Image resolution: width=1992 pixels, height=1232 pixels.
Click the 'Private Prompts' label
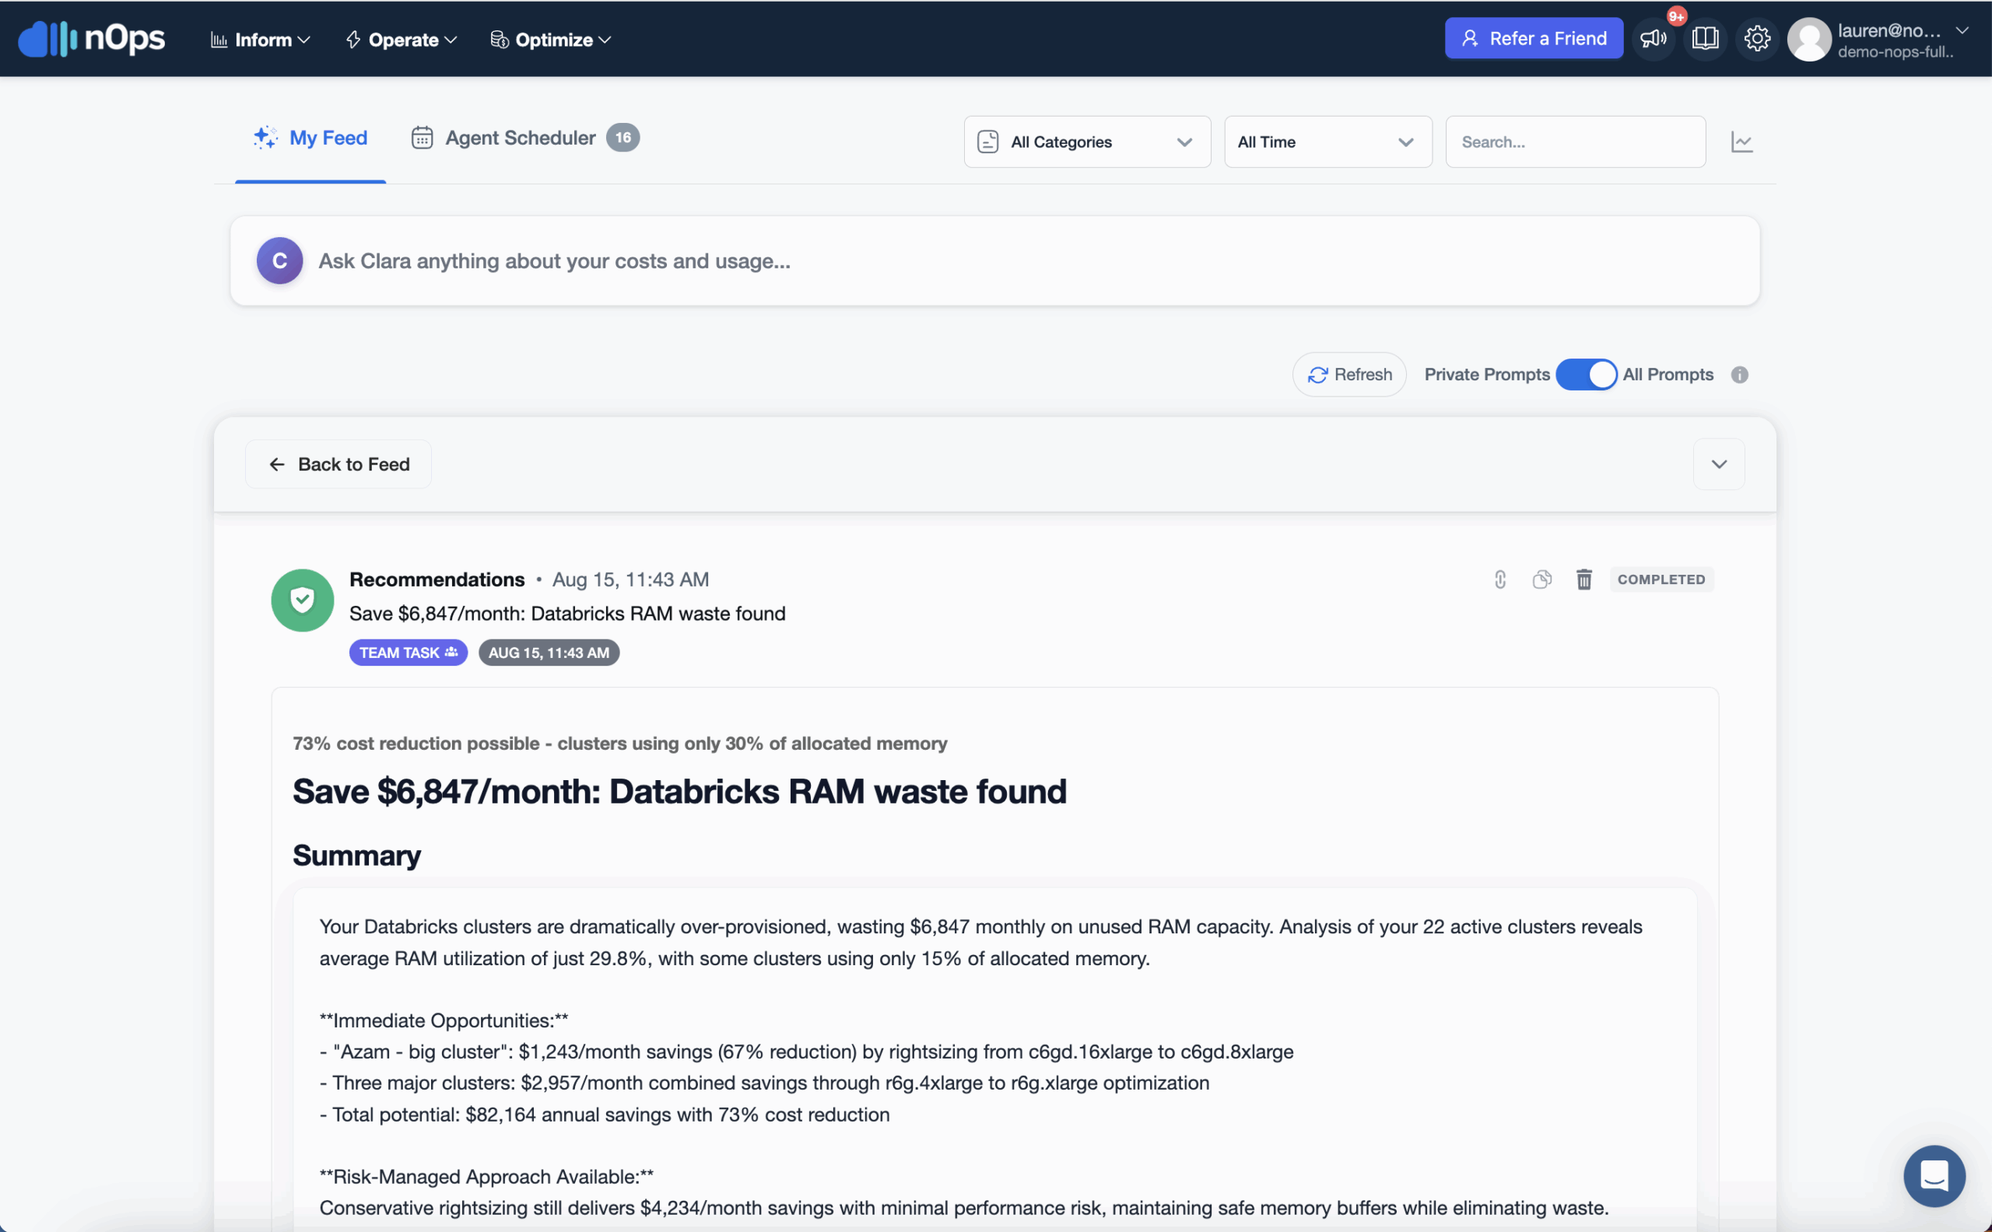click(1487, 375)
